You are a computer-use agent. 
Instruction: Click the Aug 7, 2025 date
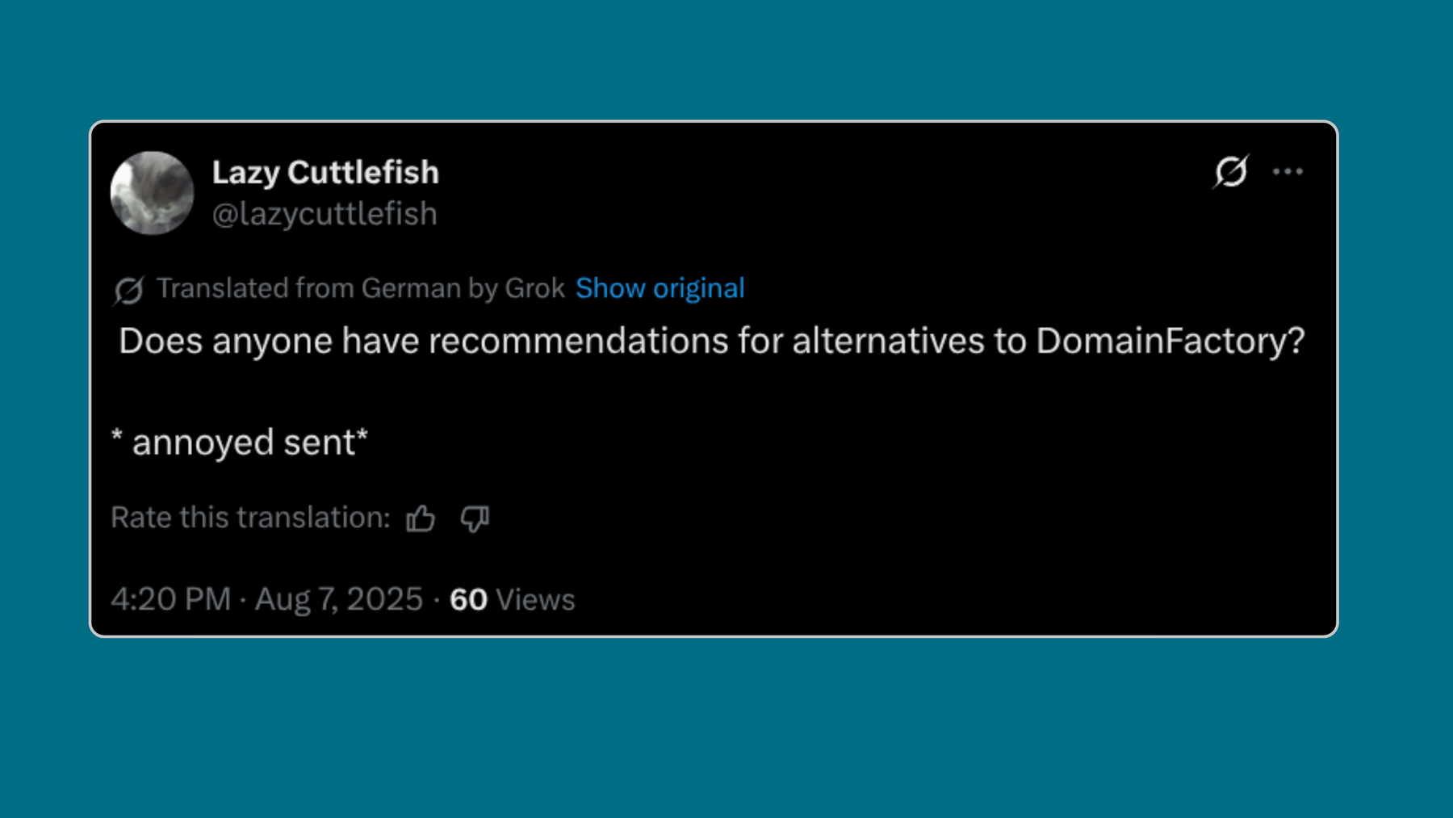339,600
